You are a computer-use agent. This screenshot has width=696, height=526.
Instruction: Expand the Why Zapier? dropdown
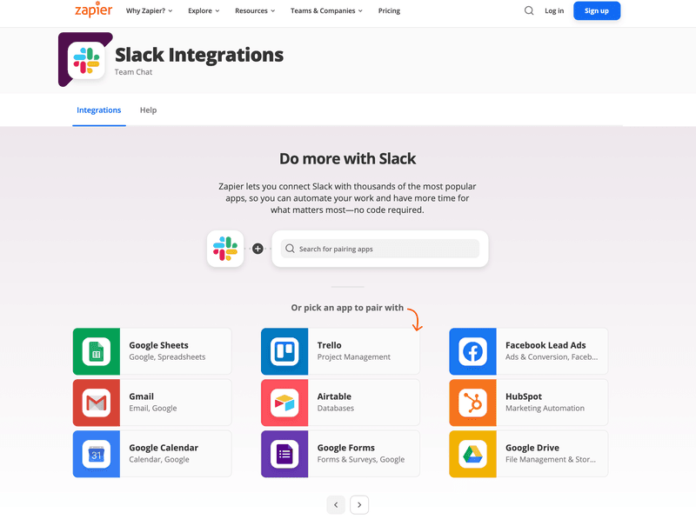point(146,10)
